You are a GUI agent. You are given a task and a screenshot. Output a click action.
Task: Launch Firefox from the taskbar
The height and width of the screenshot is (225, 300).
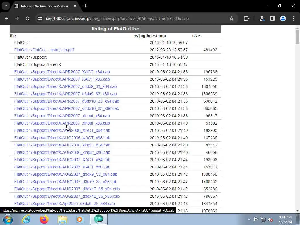point(44,219)
